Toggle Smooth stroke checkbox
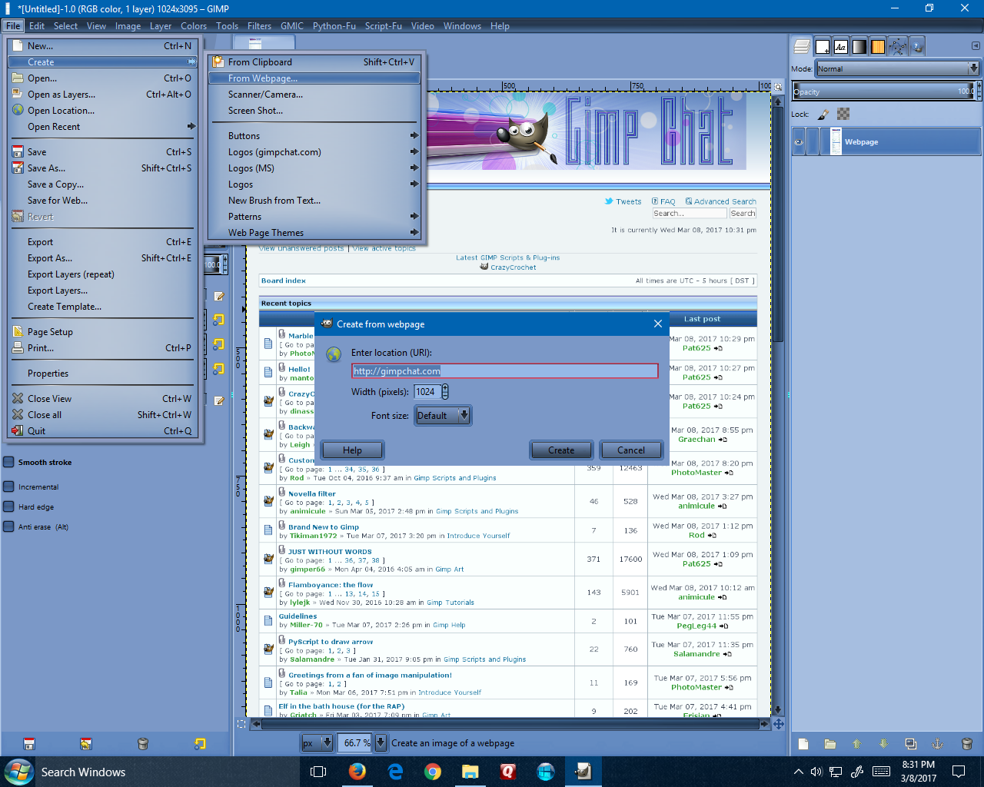 (9, 462)
